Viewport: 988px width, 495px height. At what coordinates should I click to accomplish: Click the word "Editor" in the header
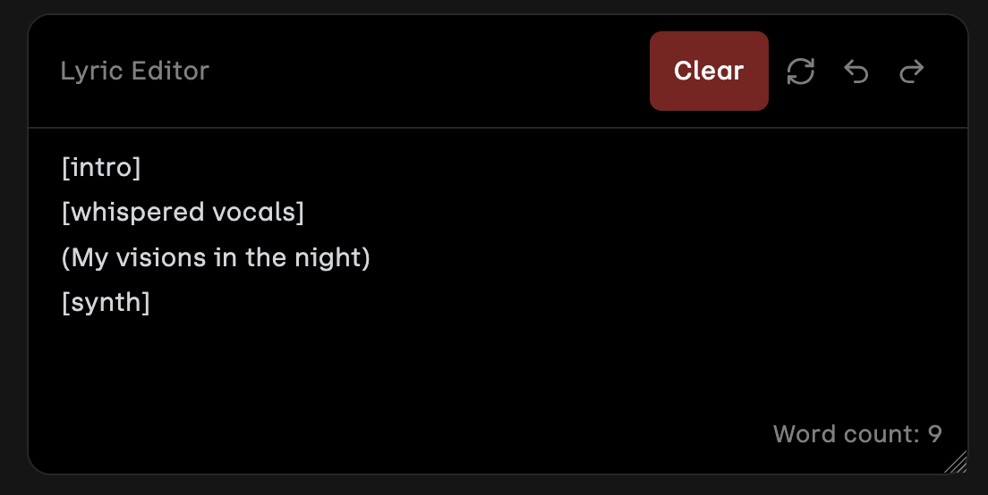point(166,71)
